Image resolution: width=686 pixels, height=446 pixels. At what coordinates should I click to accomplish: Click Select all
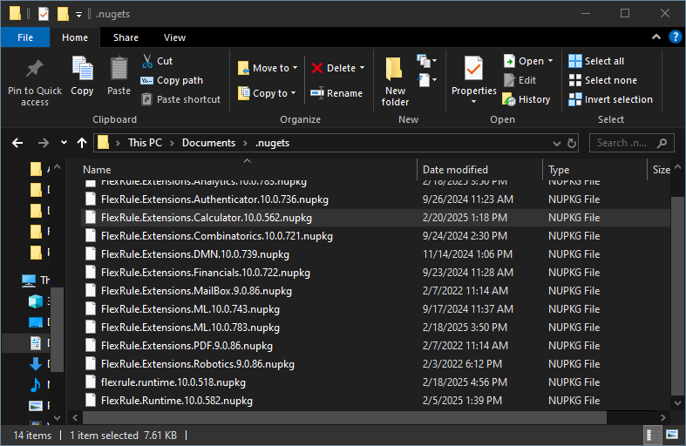coord(596,61)
